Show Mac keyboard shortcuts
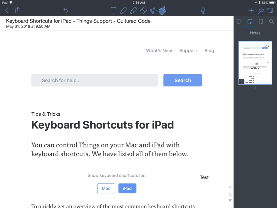This screenshot has height=208, width=277. (106, 188)
